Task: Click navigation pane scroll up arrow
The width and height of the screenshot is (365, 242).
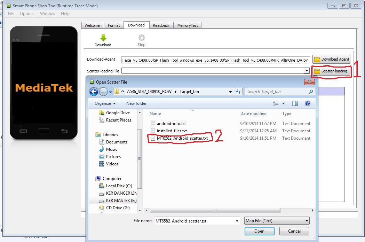Action: click(140, 112)
